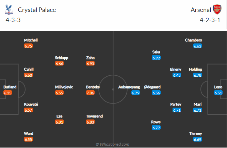227x148 pixels.
Task: Click Rowe's 6.77 rating badge
Action: (x=156, y=128)
